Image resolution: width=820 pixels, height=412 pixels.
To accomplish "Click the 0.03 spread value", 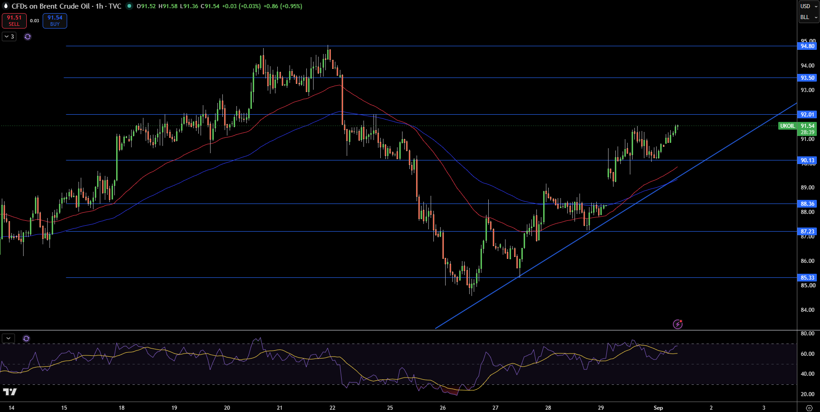I will 34,21.
